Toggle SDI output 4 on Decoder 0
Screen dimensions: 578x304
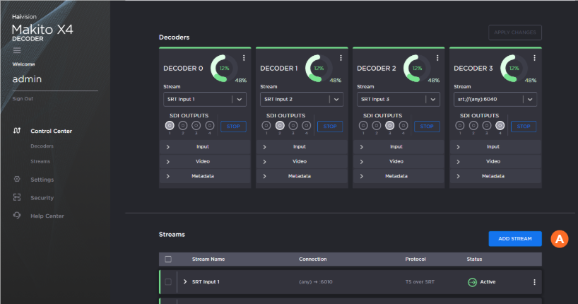(x=209, y=126)
